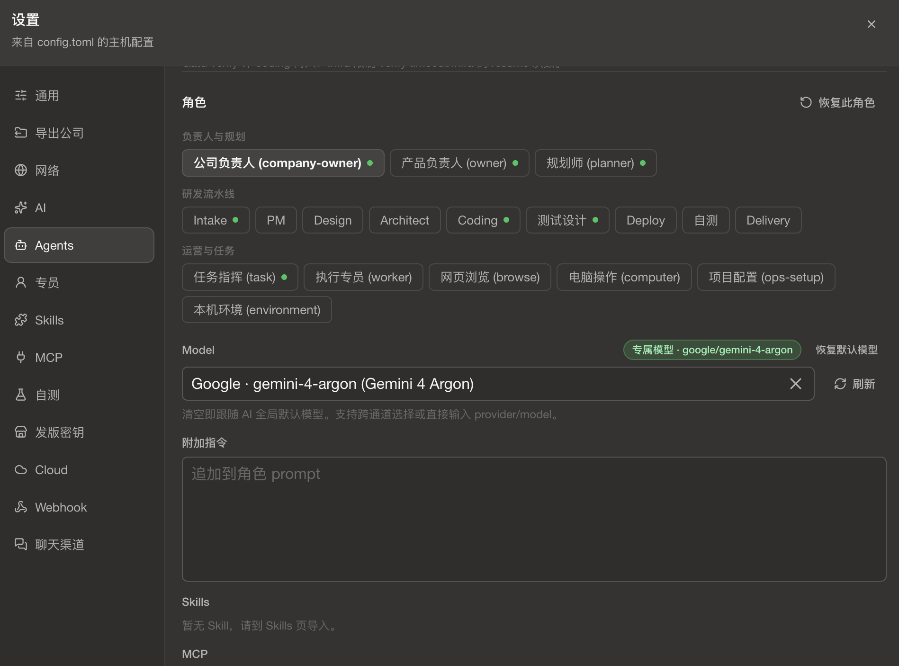Click 恢复默认模型 link
This screenshot has width=899, height=666.
[x=846, y=350]
